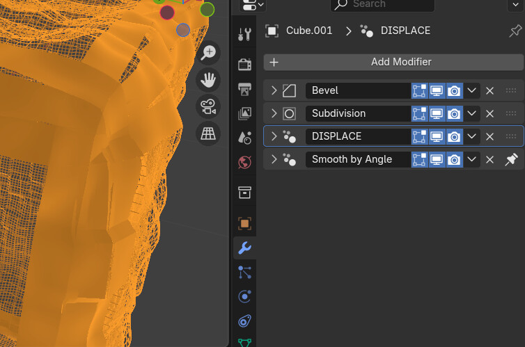Screen dimensions: 525x347
Task: Toggle Smooth by Angle edit mode display
Action: [420, 159]
